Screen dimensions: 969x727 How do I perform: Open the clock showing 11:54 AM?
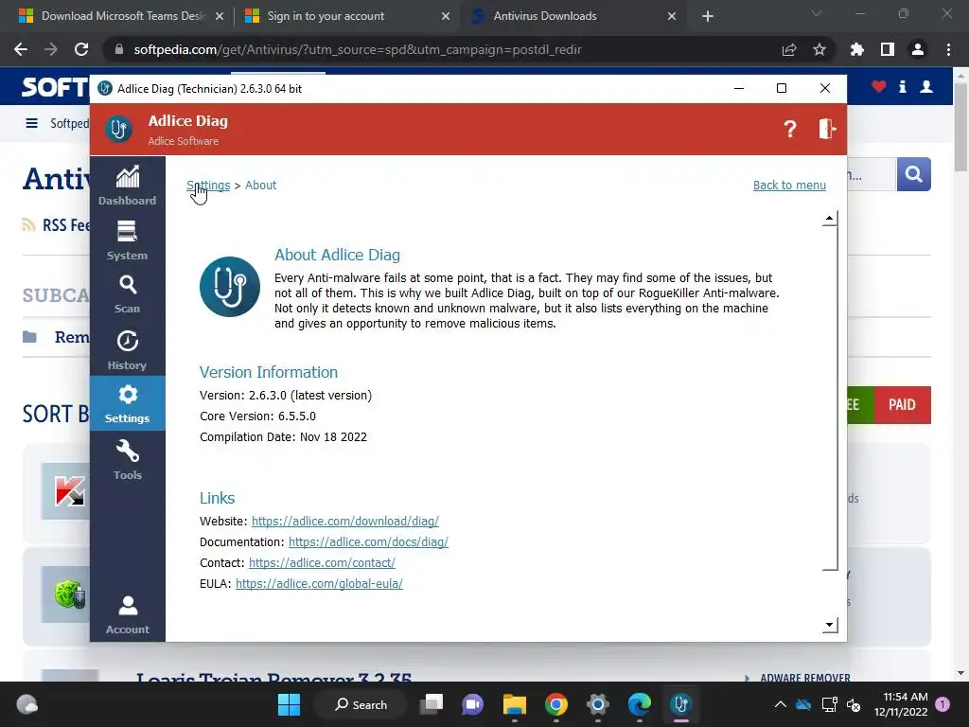point(901,704)
